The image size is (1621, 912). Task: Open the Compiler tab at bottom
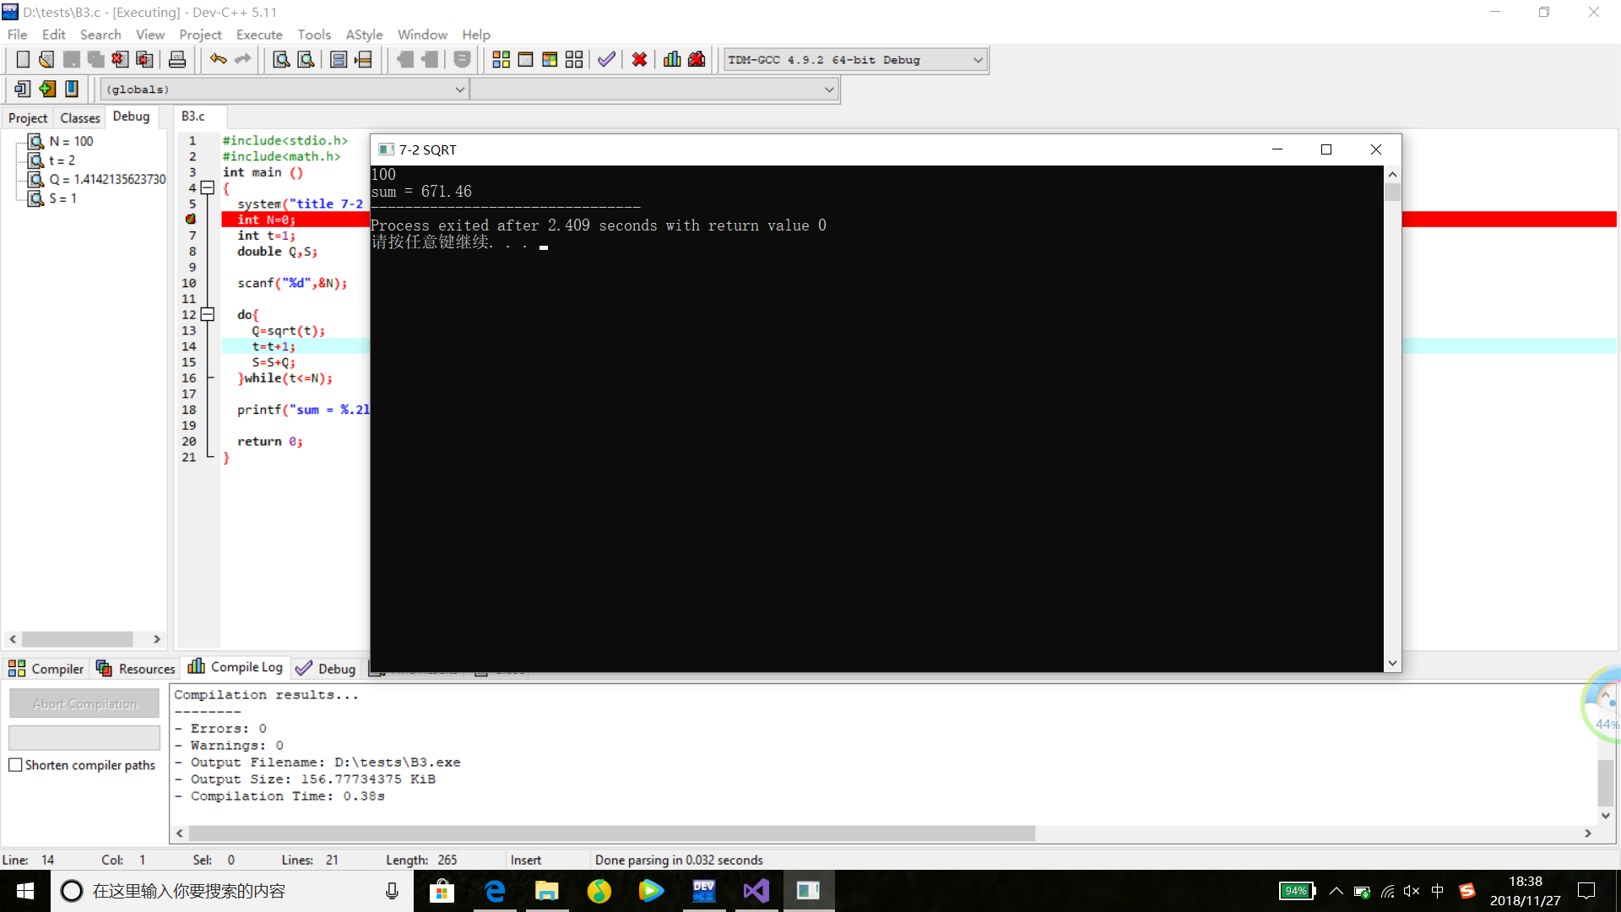point(46,669)
